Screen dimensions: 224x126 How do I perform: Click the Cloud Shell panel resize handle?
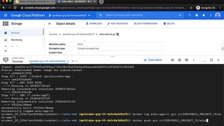click(x=113, y=56)
